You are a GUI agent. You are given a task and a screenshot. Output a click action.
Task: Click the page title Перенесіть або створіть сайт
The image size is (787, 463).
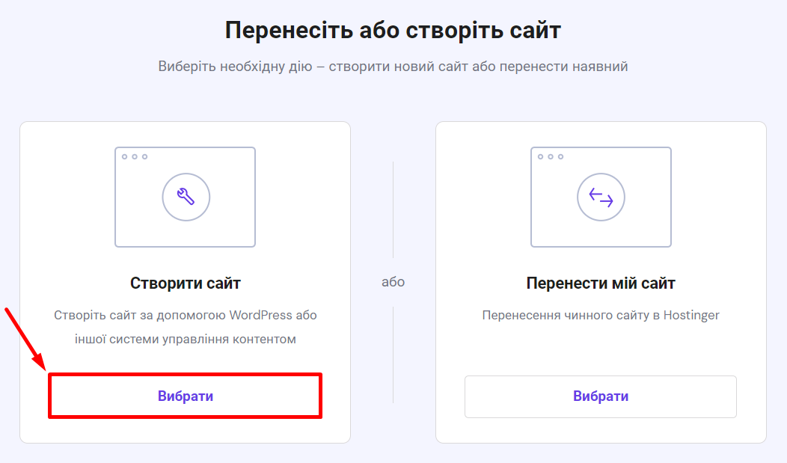(393, 31)
